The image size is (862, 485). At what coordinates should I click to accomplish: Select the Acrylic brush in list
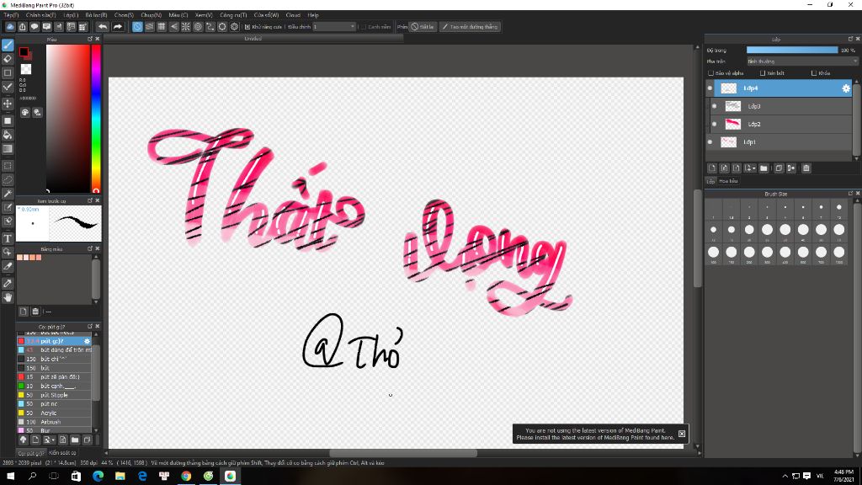tap(54, 413)
